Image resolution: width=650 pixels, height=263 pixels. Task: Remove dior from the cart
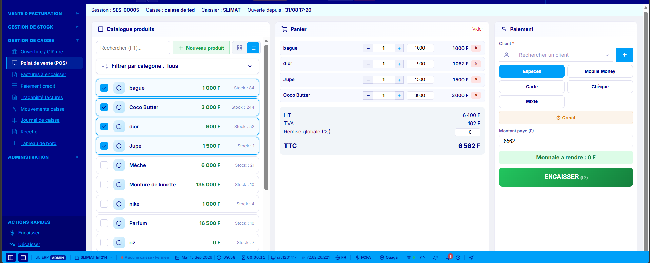[x=476, y=64]
